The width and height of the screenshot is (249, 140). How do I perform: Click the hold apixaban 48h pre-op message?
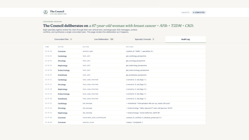148,104
